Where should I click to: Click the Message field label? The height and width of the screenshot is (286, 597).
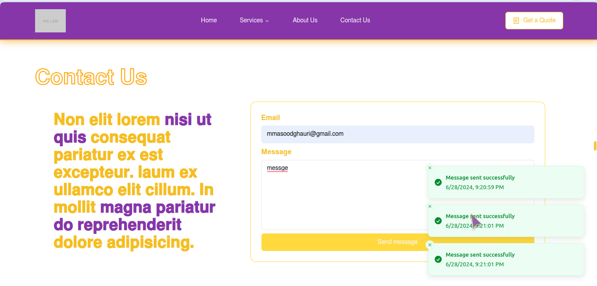click(276, 152)
